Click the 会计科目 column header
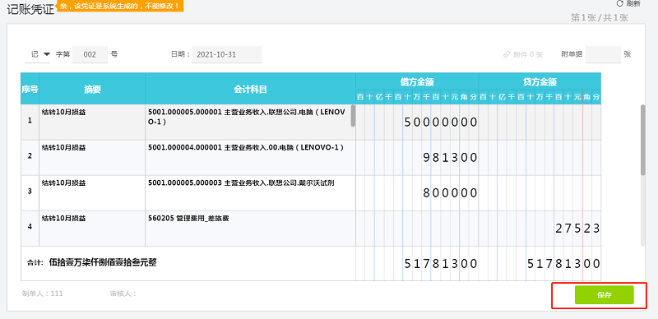 coord(251,89)
